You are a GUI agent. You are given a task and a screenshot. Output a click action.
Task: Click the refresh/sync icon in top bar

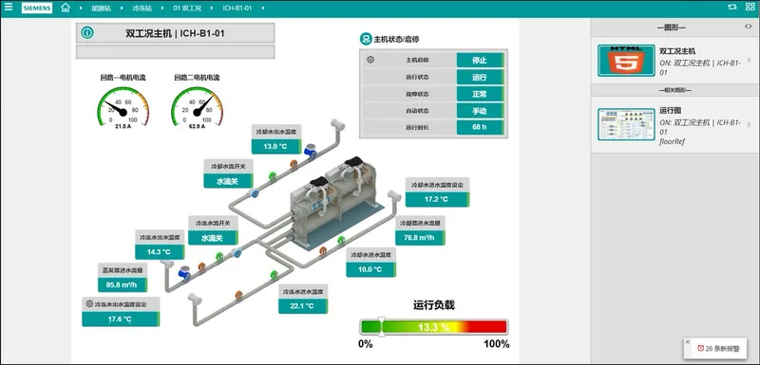point(731,8)
